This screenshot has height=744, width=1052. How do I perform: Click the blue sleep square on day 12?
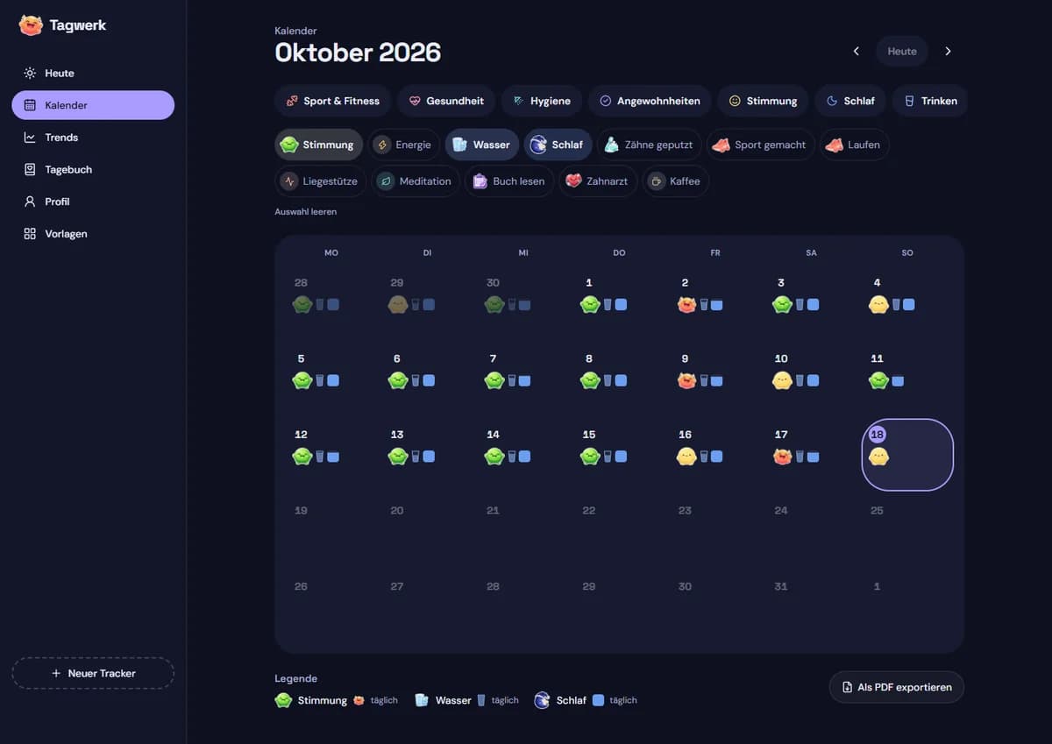(x=333, y=457)
